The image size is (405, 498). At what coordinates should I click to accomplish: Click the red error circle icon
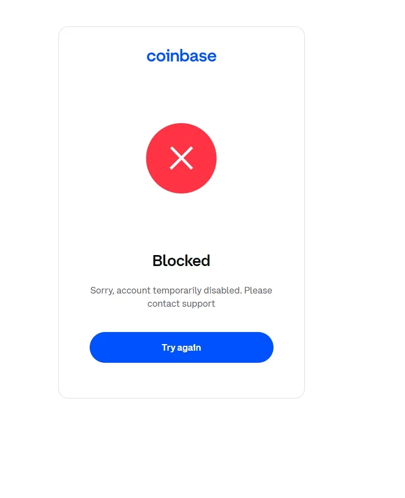tap(181, 158)
